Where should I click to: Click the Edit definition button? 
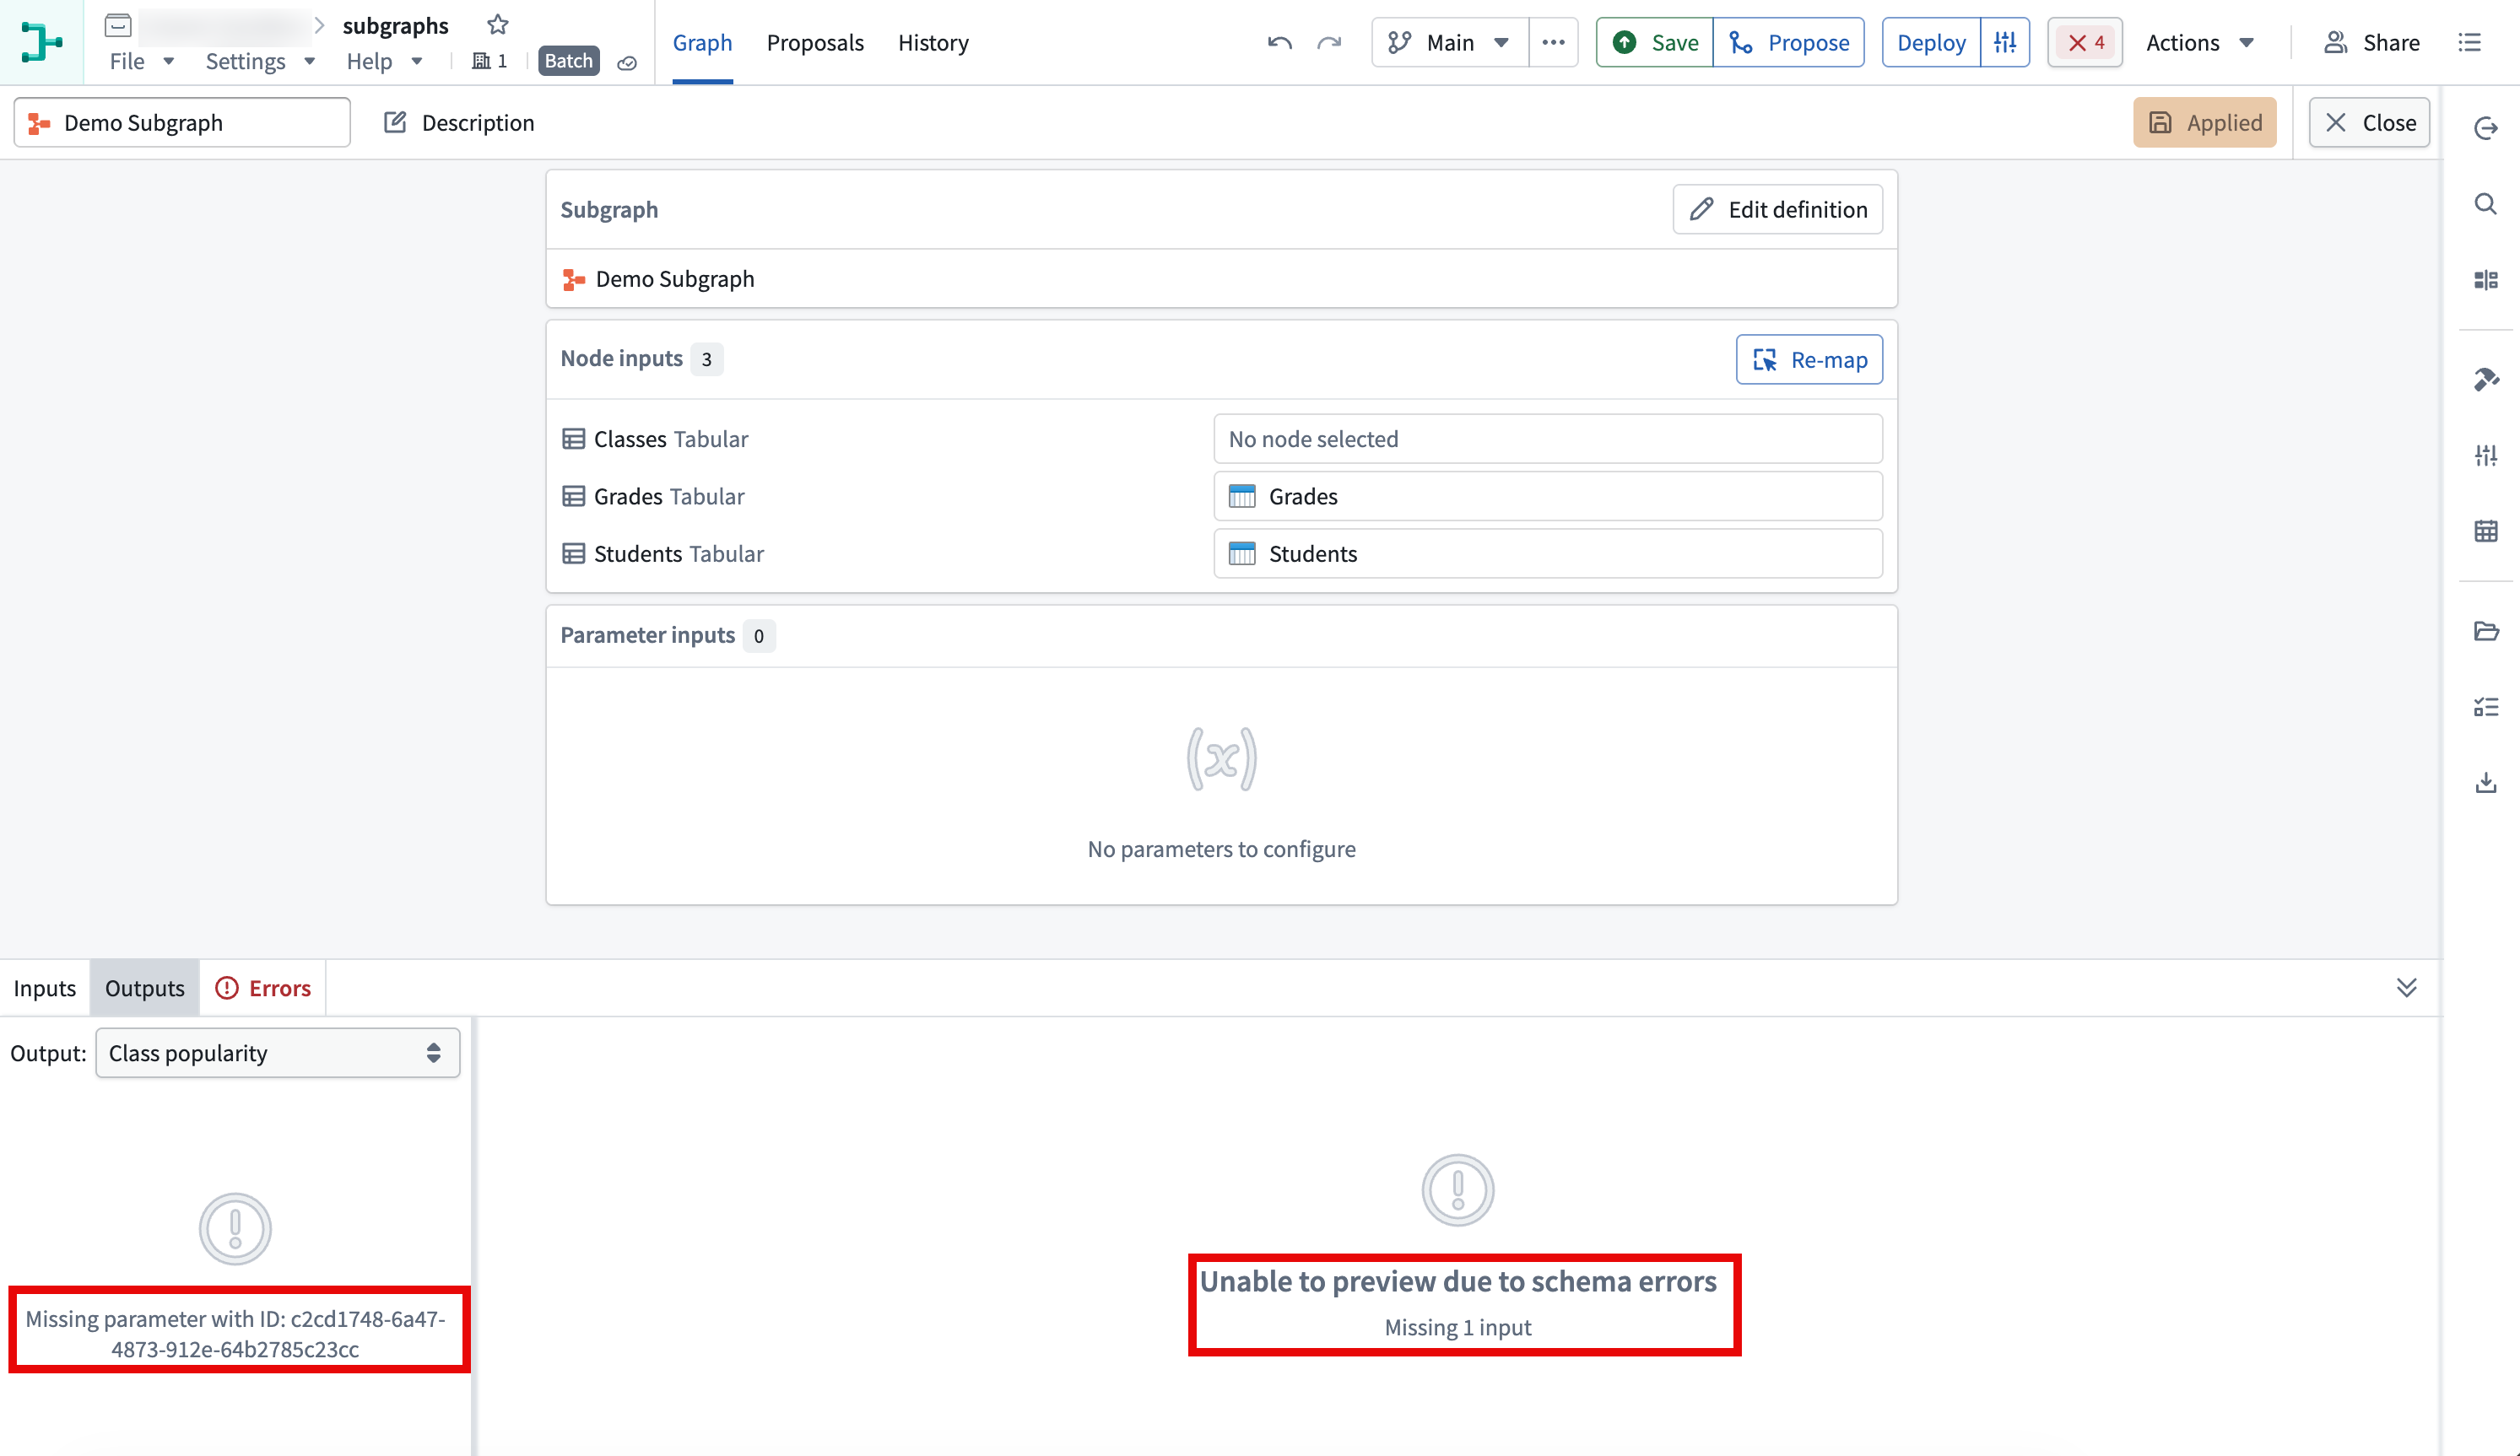coord(1778,209)
